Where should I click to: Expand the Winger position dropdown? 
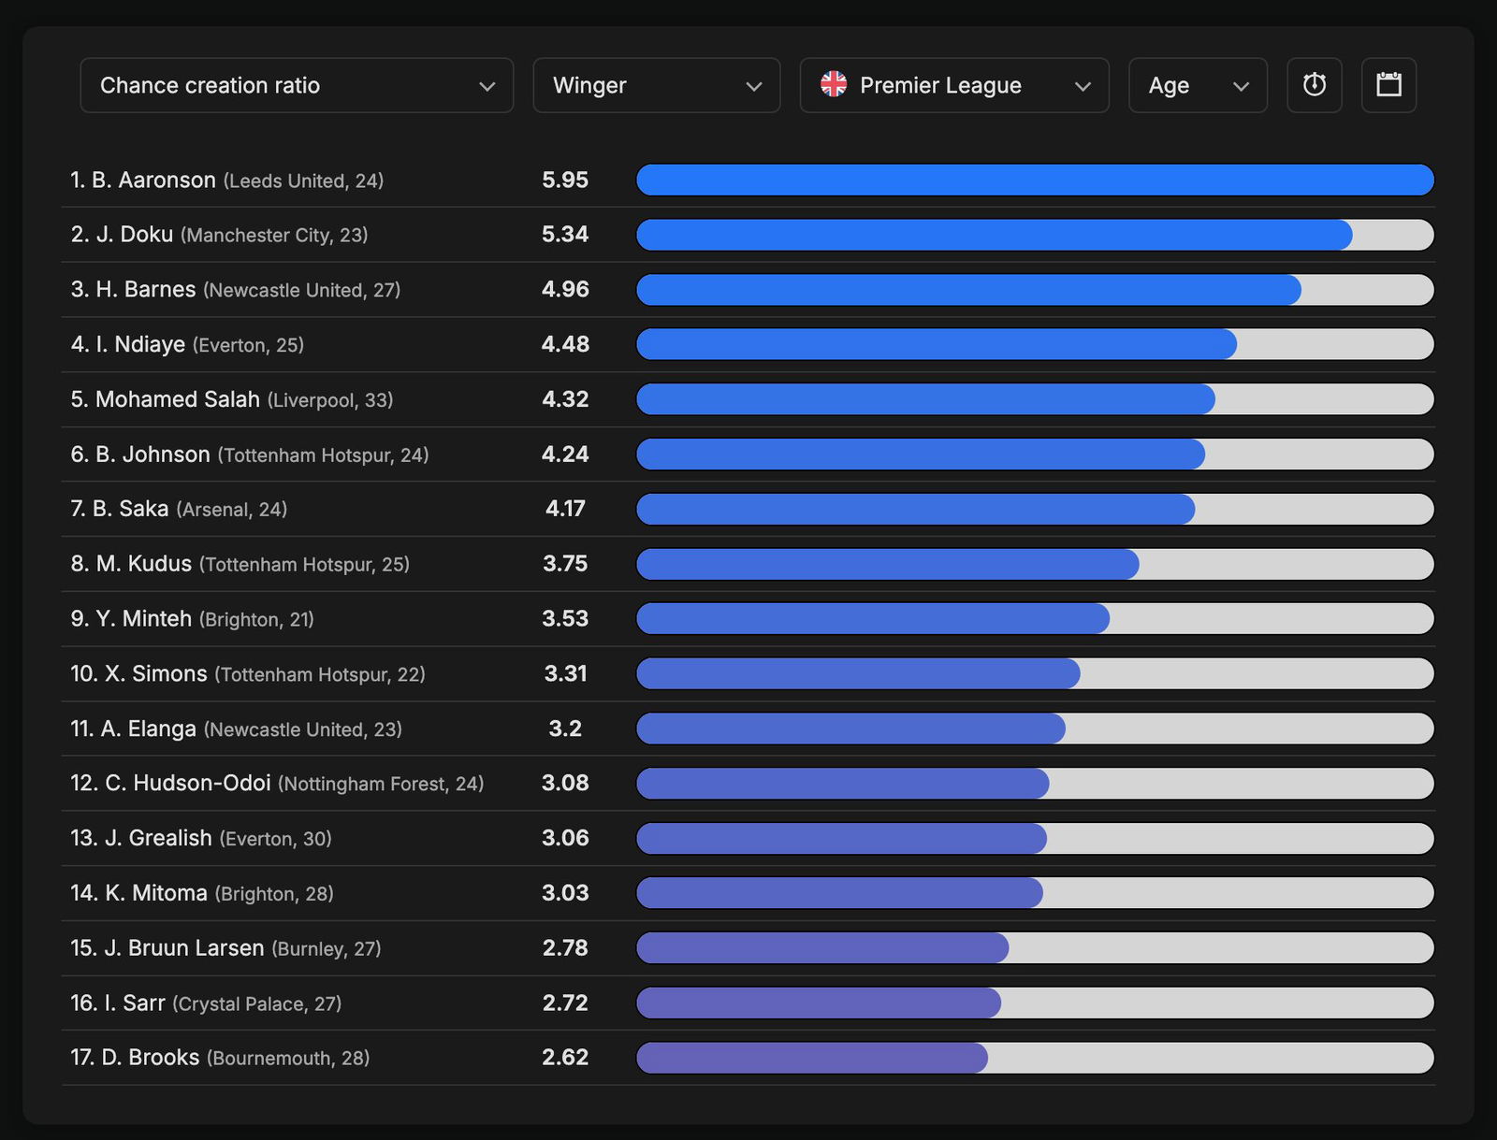656,85
